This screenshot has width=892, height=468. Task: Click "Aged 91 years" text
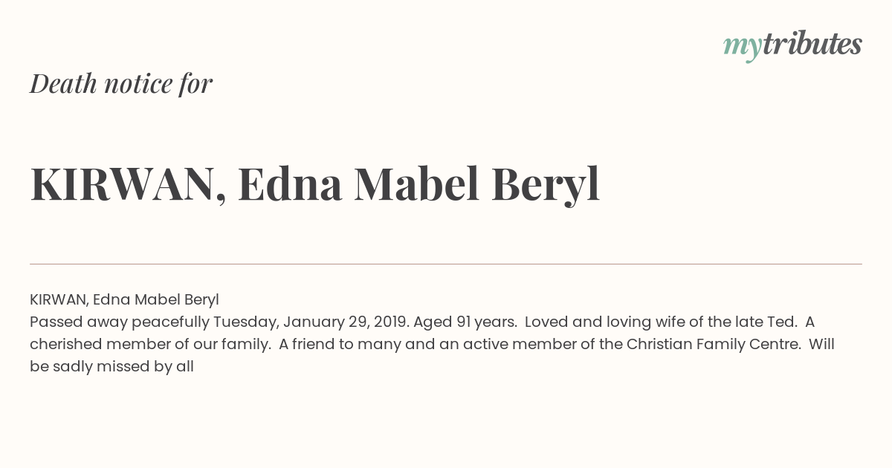coord(465,322)
